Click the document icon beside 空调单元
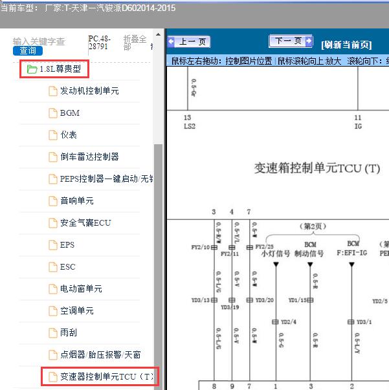The width and height of the screenshot is (389, 390). pyautogui.click(x=53, y=311)
